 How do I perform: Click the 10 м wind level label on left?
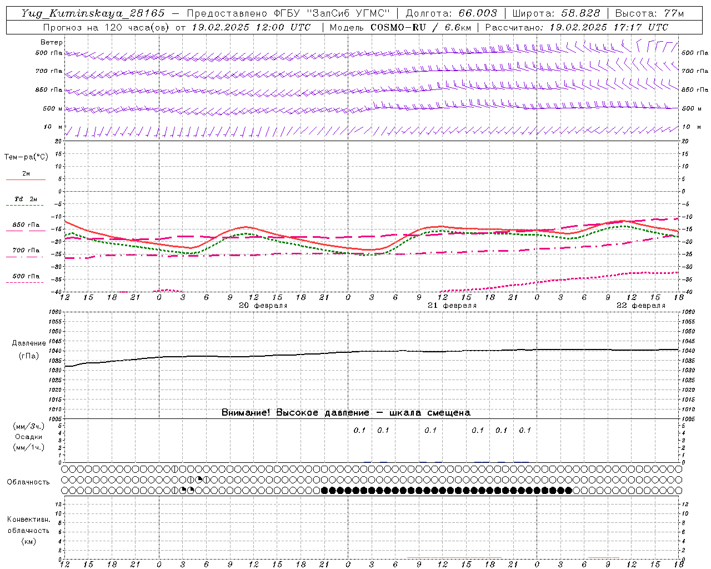pyautogui.click(x=53, y=127)
